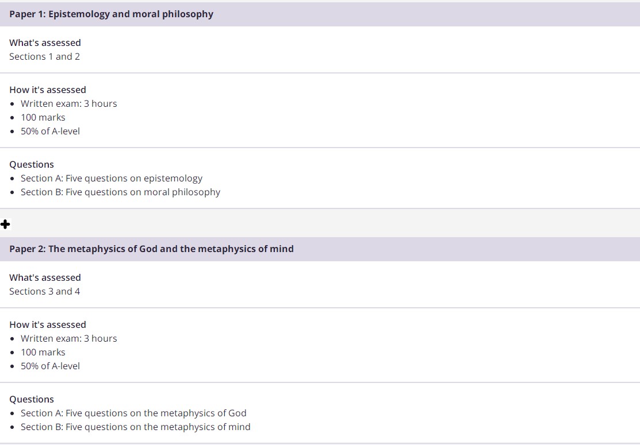Viewport: 640px width, 445px height.
Task: Click the 'Sections 3 and 4' text
Action: tap(44, 291)
